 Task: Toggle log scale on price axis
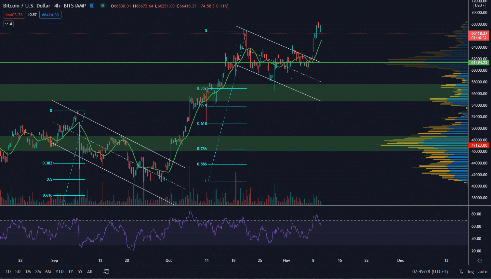pyautogui.click(x=471, y=272)
